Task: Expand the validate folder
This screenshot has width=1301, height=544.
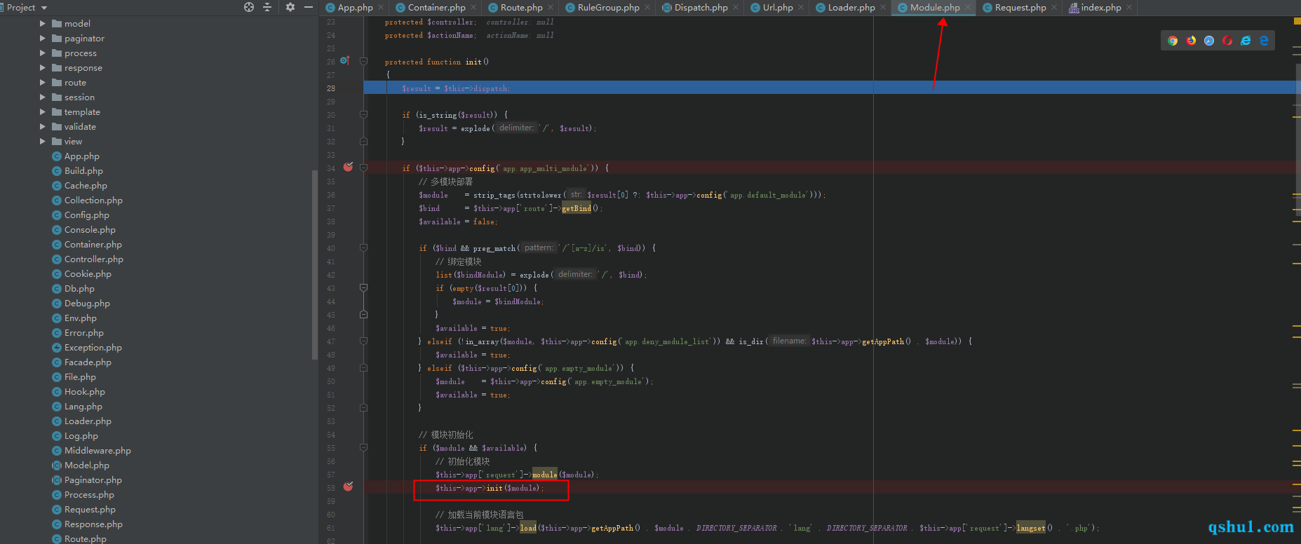Action: pos(43,127)
